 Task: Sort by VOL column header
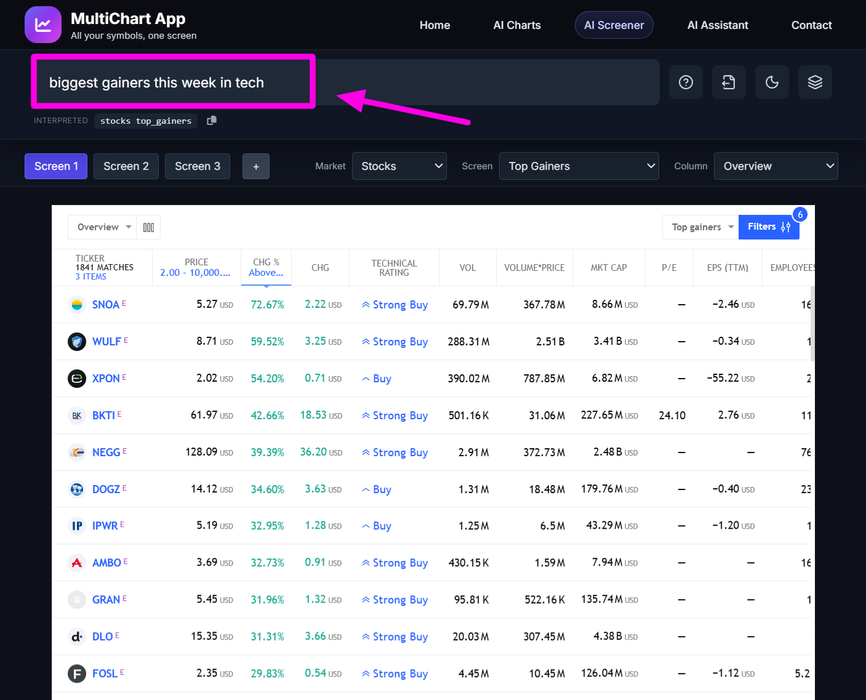point(468,268)
